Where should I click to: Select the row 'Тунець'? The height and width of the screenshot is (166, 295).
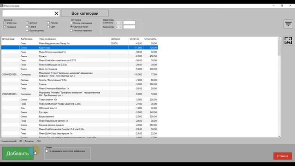point(80,84)
